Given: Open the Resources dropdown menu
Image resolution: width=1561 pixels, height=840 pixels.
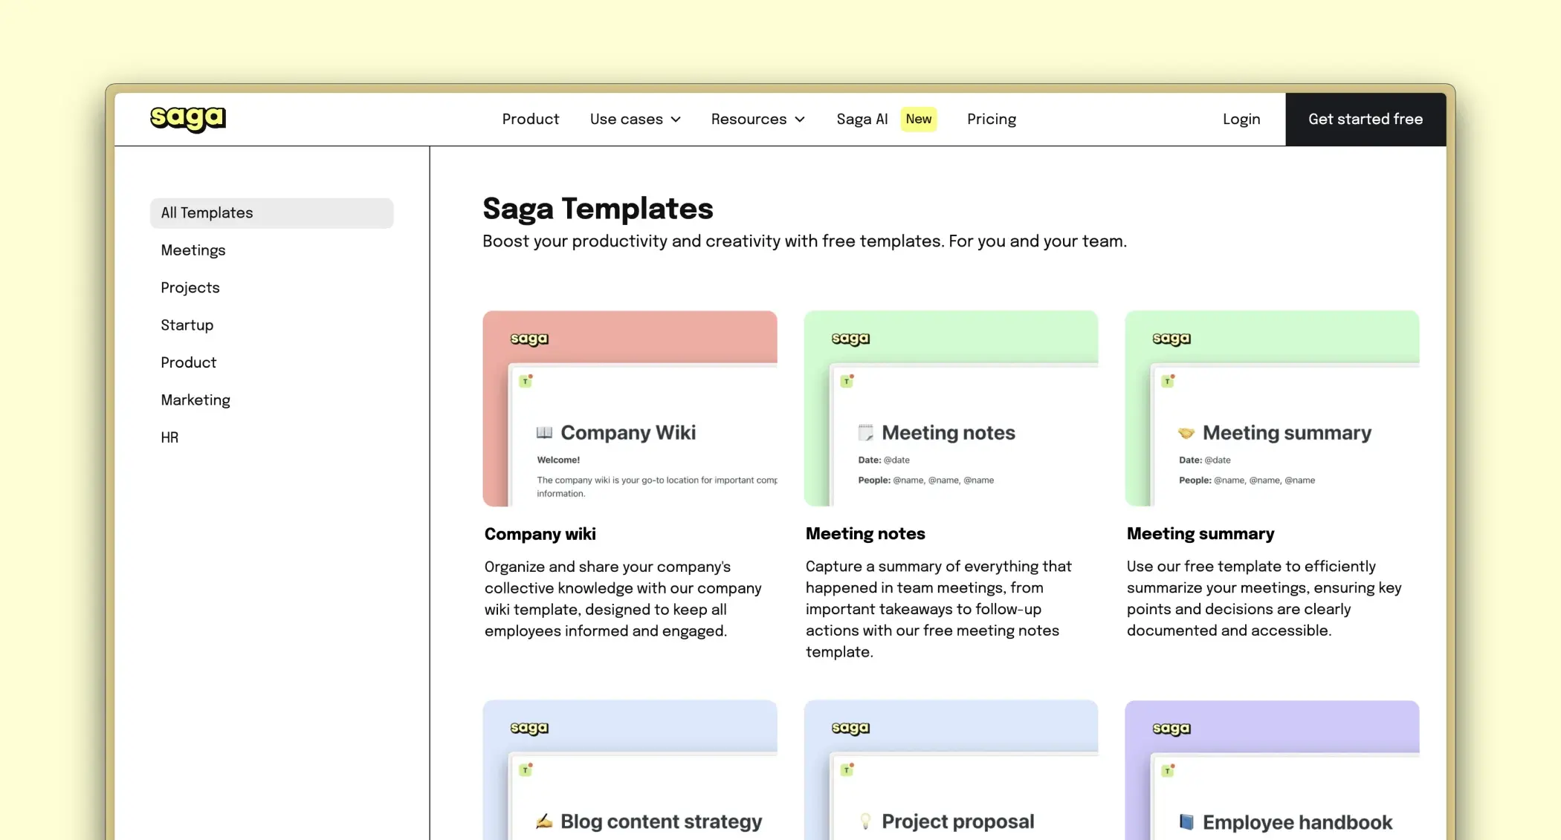Looking at the screenshot, I should (x=757, y=119).
